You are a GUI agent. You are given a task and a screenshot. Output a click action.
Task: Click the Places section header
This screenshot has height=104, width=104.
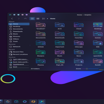(x=11, y=22)
